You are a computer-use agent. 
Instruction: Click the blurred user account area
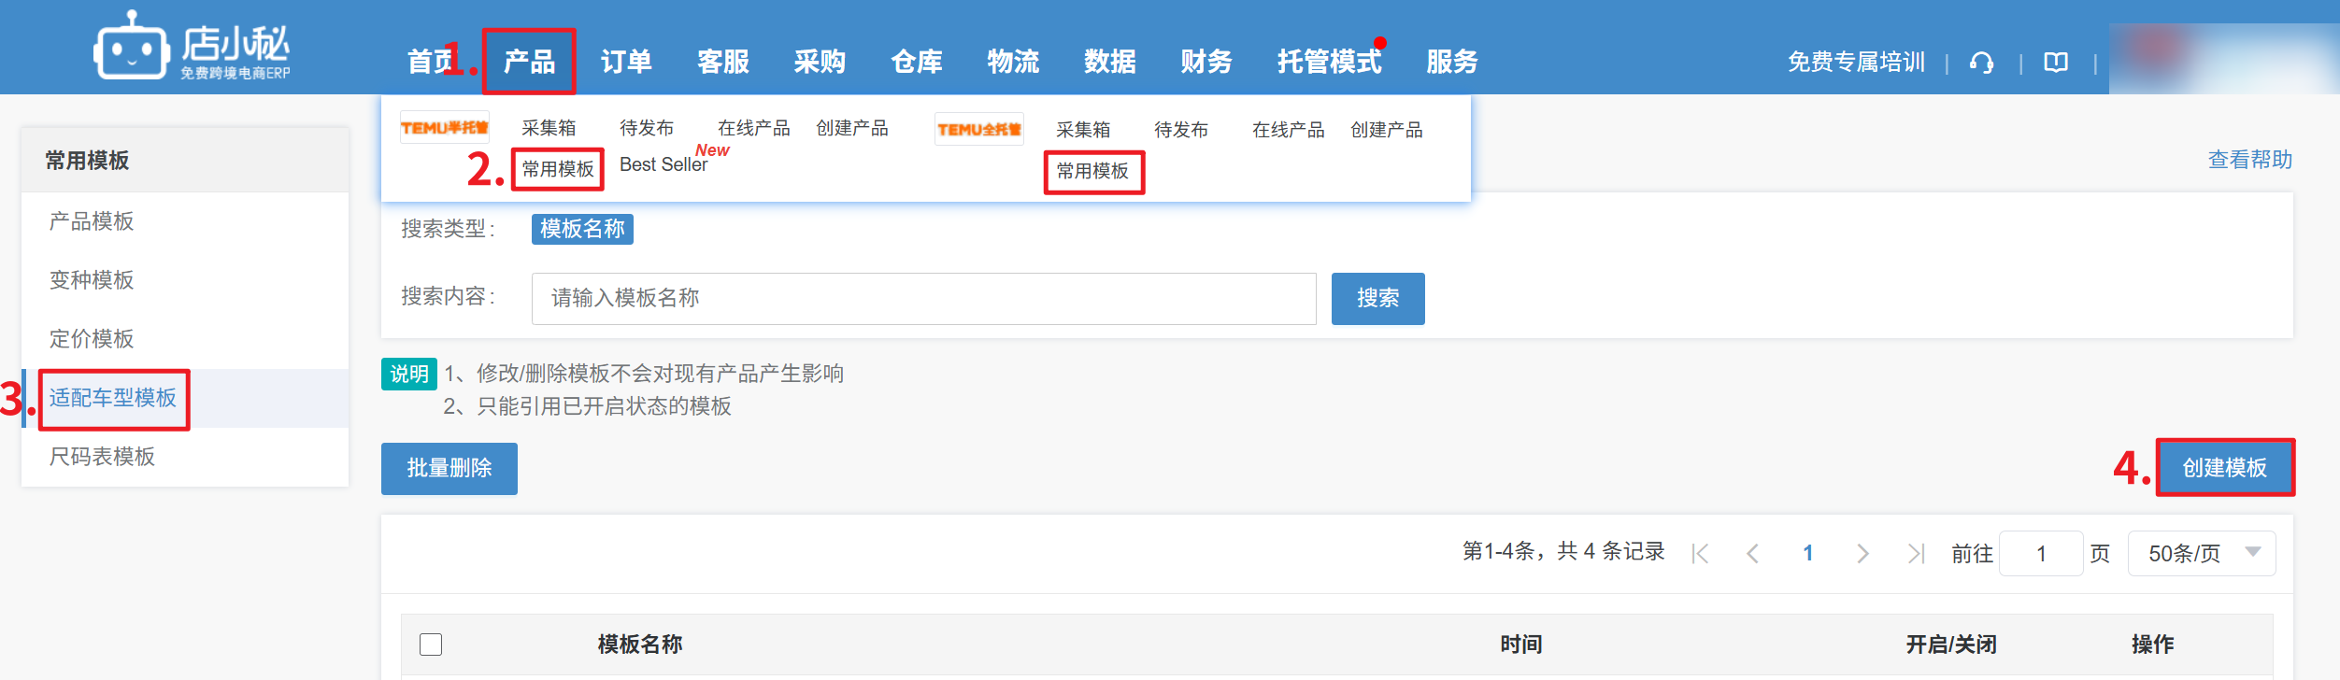[x=2224, y=58]
